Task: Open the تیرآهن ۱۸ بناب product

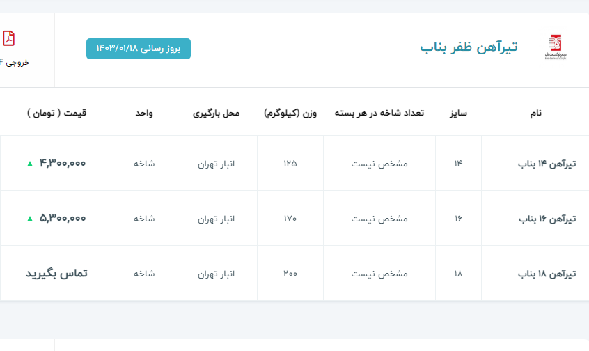Action: pyautogui.click(x=548, y=274)
